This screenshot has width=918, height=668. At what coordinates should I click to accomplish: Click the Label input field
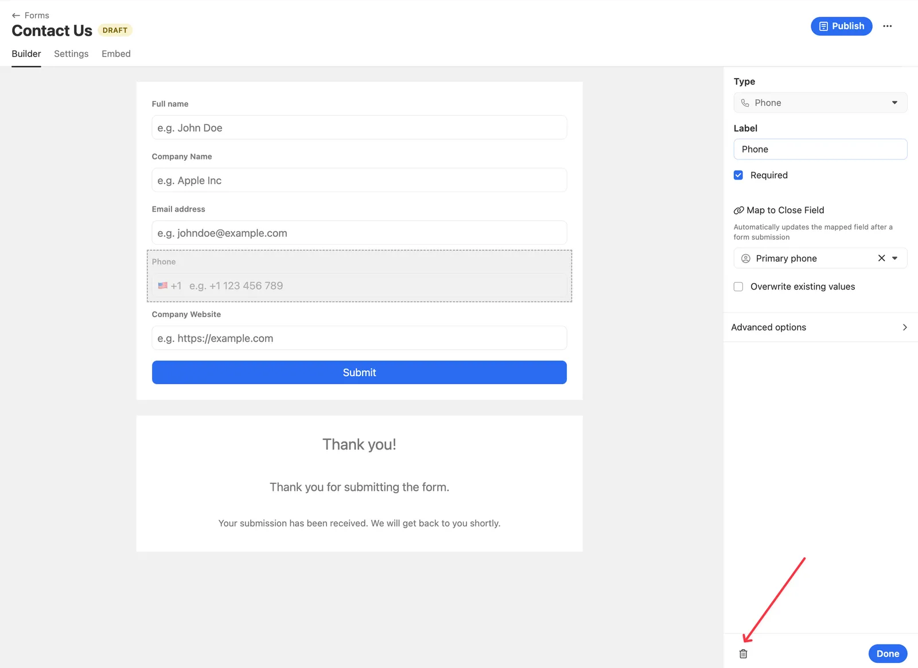point(820,149)
